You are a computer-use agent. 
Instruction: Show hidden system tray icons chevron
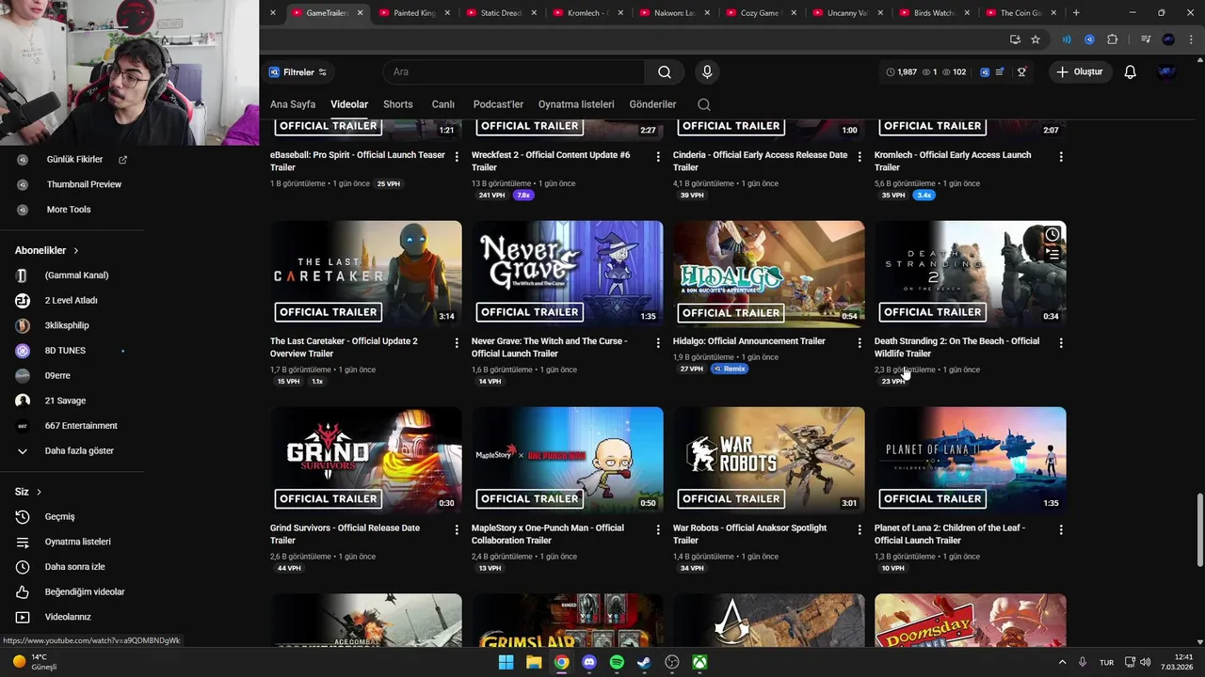pyautogui.click(x=1063, y=662)
